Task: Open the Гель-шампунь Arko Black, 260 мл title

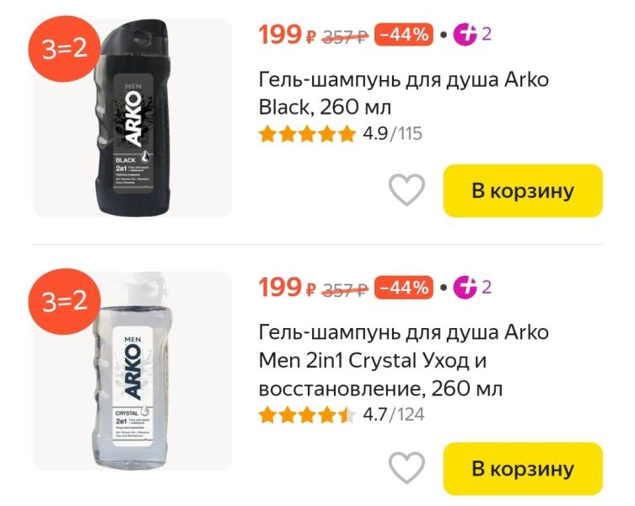Action: tap(403, 93)
